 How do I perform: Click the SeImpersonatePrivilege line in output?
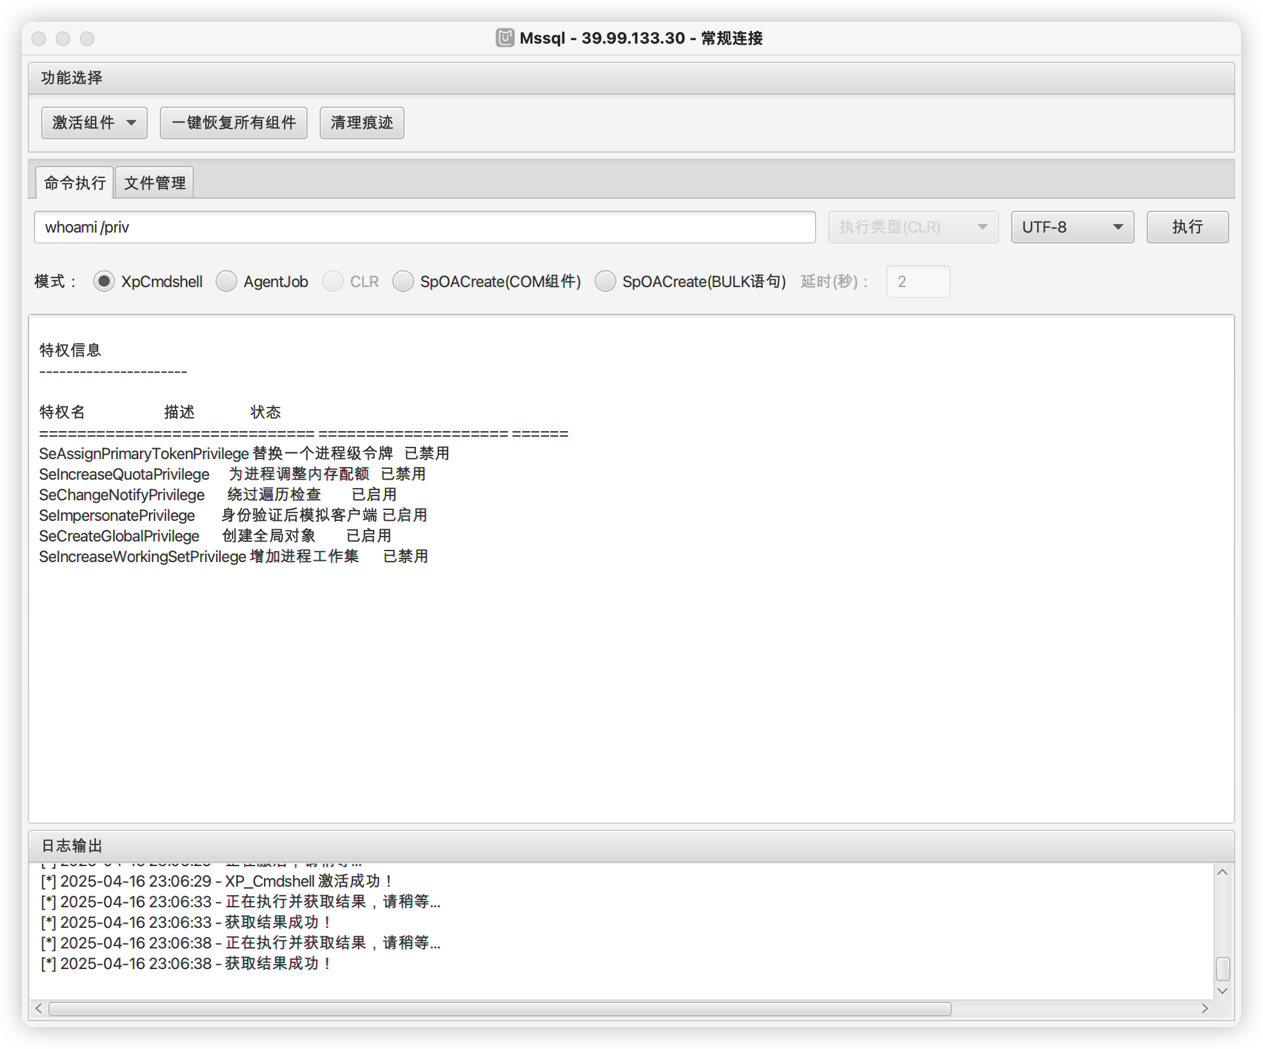tap(233, 515)
